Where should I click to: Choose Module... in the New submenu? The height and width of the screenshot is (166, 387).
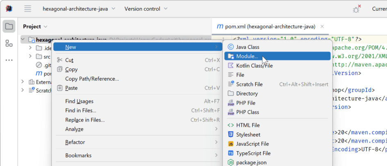pos(247,56)
